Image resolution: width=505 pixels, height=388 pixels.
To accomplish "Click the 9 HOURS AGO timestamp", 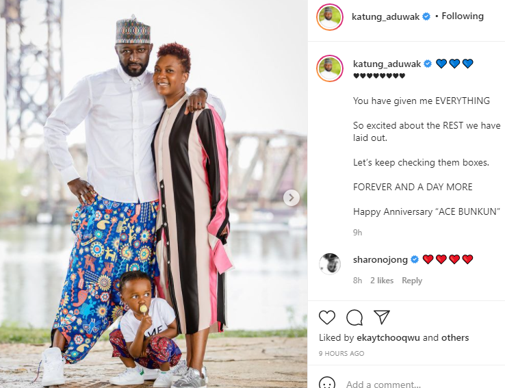I will pos(341,354).
